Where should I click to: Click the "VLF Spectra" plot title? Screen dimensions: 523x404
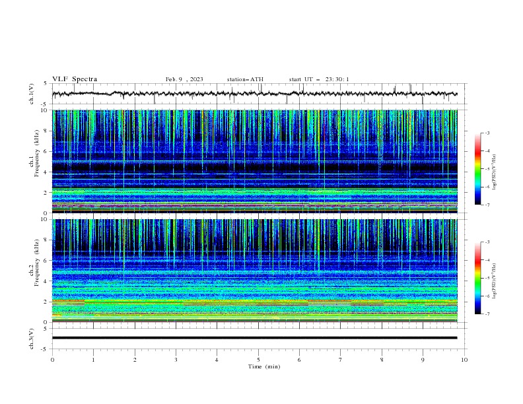point(75,79)
